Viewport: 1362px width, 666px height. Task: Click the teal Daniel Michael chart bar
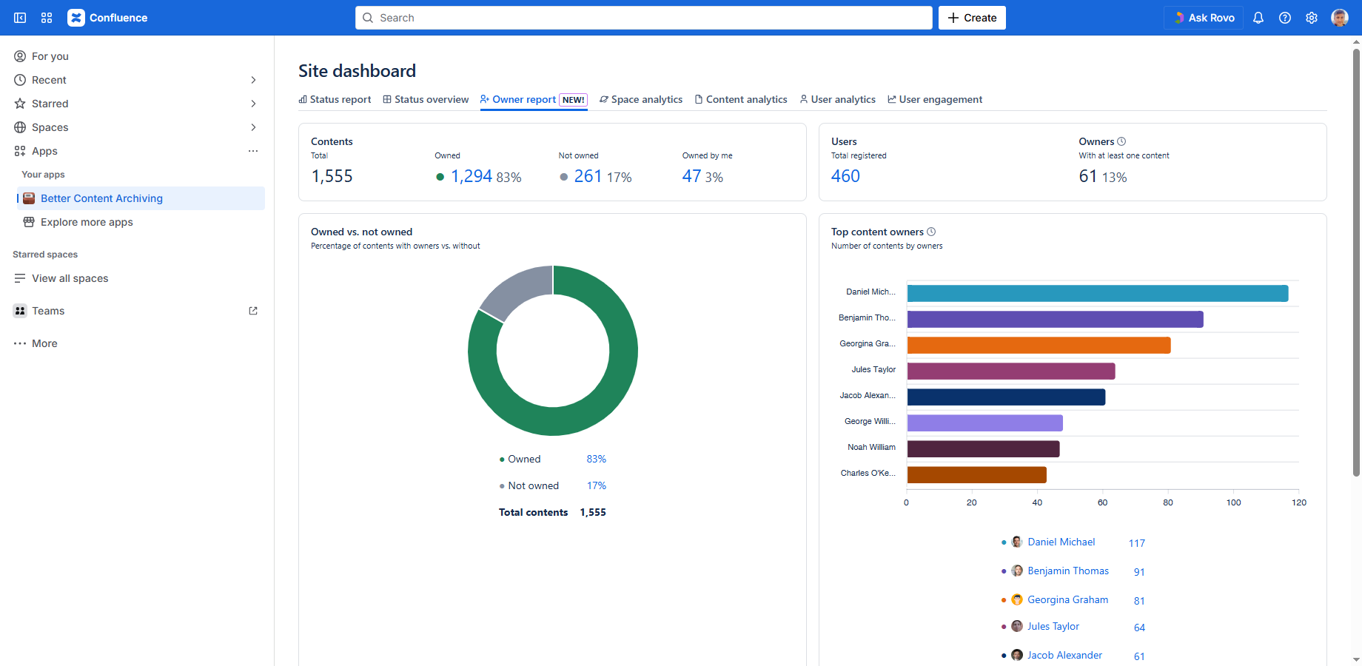(1097, 294)
